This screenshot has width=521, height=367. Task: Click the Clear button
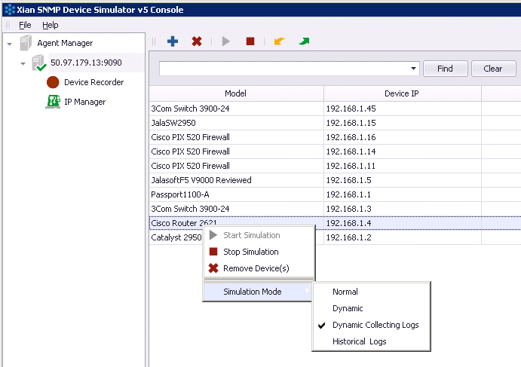click(493, 69)
